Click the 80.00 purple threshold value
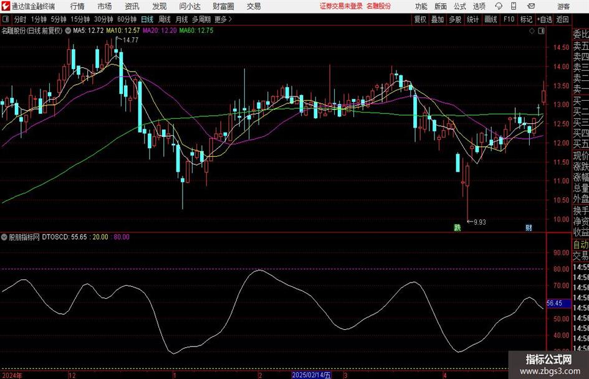Viewport: 589px width, 379px height. (122, 237)
